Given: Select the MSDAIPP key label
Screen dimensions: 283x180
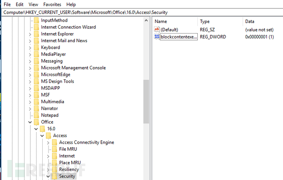Looking at the screenshot, I should pos(50,88).
